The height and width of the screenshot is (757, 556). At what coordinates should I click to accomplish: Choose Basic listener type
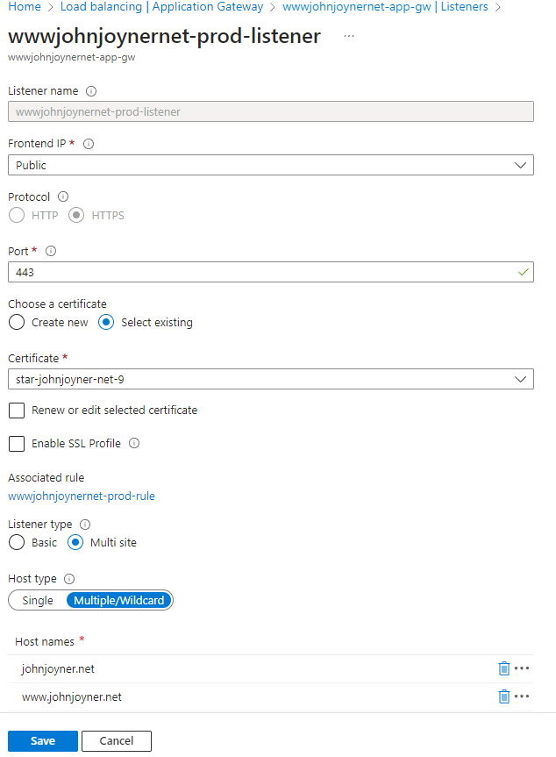17,542
